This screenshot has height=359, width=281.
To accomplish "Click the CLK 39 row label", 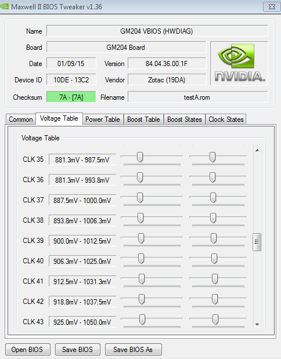I will point(33,241).
